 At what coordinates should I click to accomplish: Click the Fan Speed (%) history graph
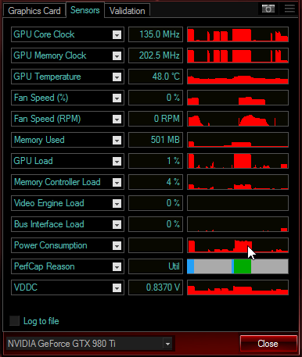(238, 98)
